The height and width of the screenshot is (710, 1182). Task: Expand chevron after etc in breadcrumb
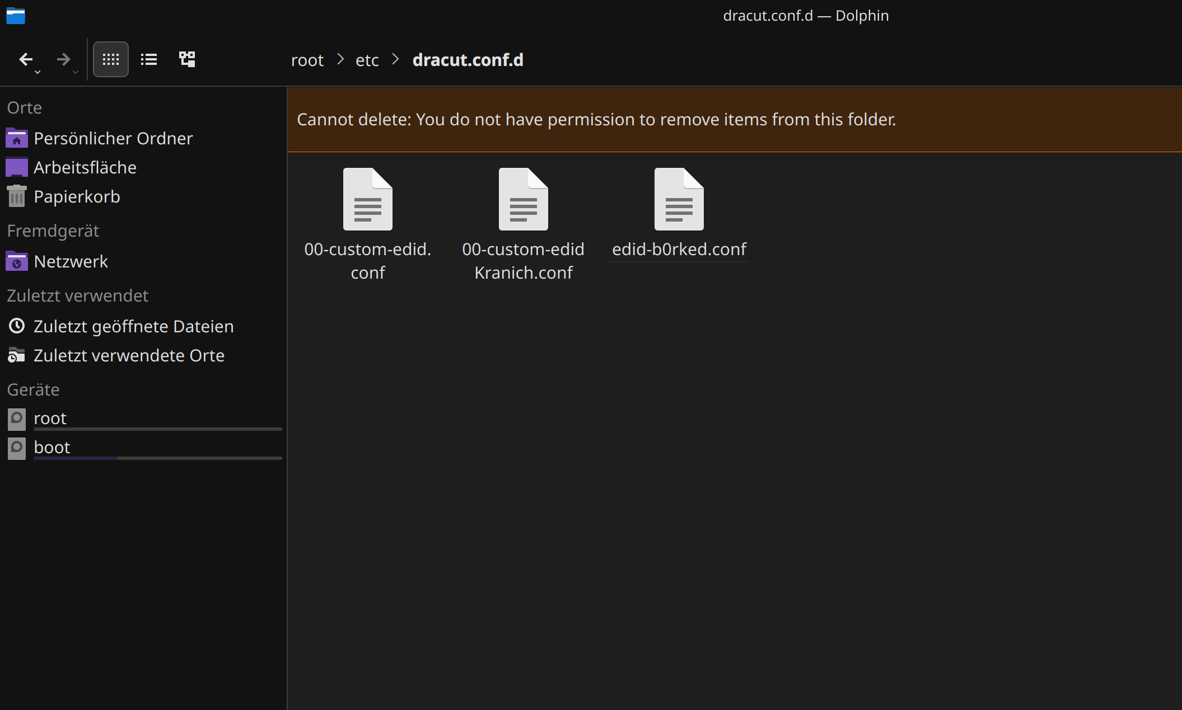(395, 59)
